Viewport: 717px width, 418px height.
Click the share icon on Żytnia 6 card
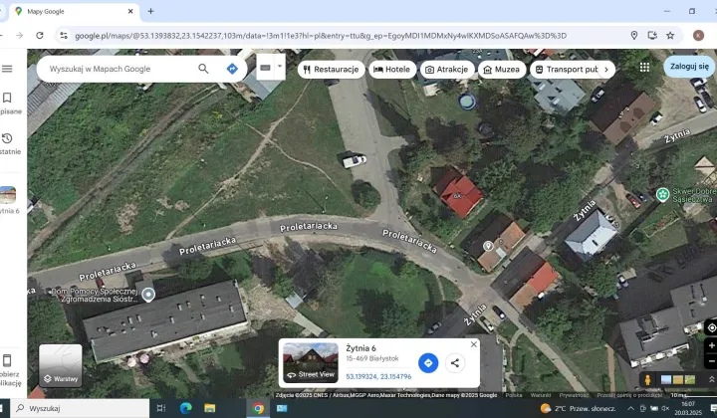click(455, 363)
